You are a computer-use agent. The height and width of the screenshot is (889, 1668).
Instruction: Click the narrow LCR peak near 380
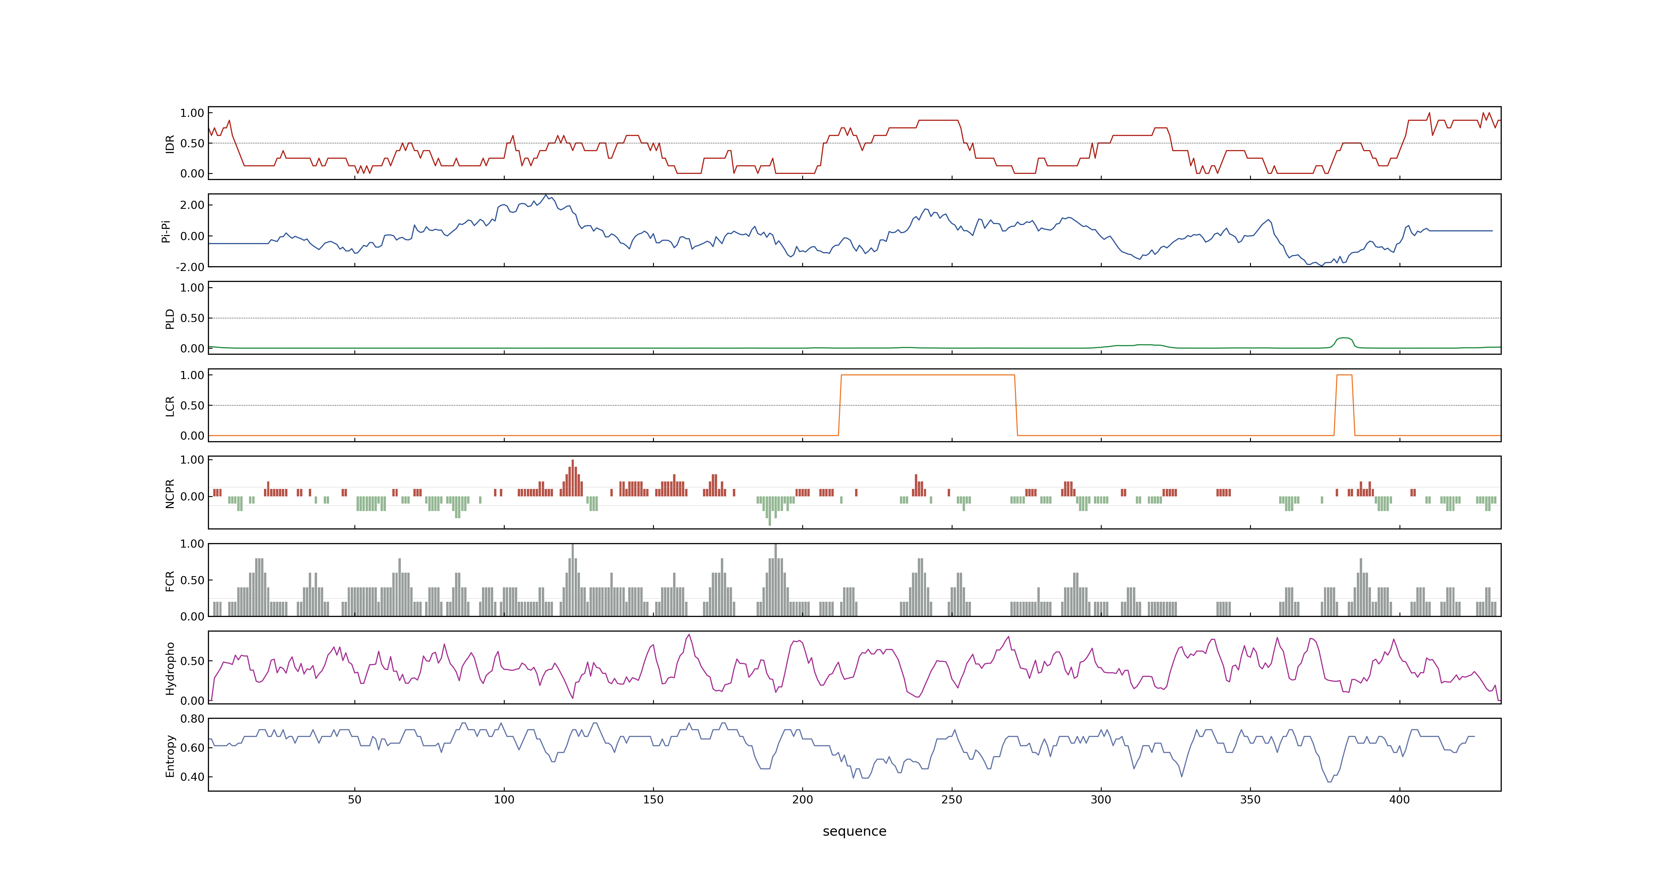(x=1344, y=375)
